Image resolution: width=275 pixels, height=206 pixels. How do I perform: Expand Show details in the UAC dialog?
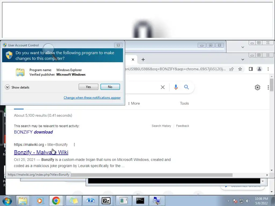point(17,87)
